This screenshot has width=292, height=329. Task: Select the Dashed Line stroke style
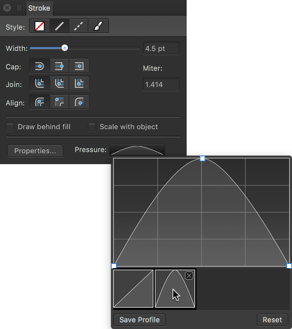(78, 26)
